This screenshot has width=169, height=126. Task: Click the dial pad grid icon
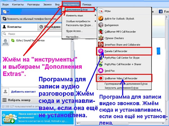tap(5, 100)
